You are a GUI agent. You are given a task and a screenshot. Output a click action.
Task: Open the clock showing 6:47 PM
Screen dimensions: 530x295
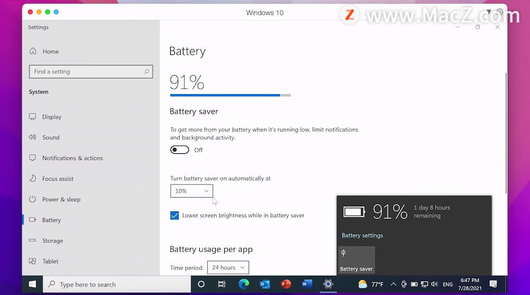[x=470, y=284]
